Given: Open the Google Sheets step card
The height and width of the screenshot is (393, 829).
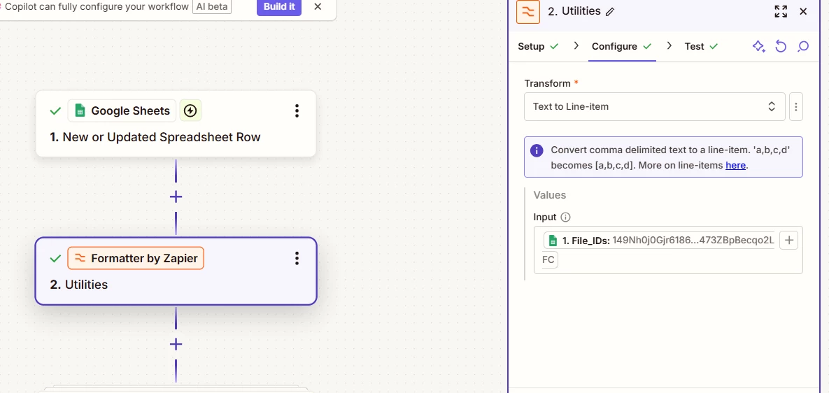Looking at the screenshot, I should point(176,124).
